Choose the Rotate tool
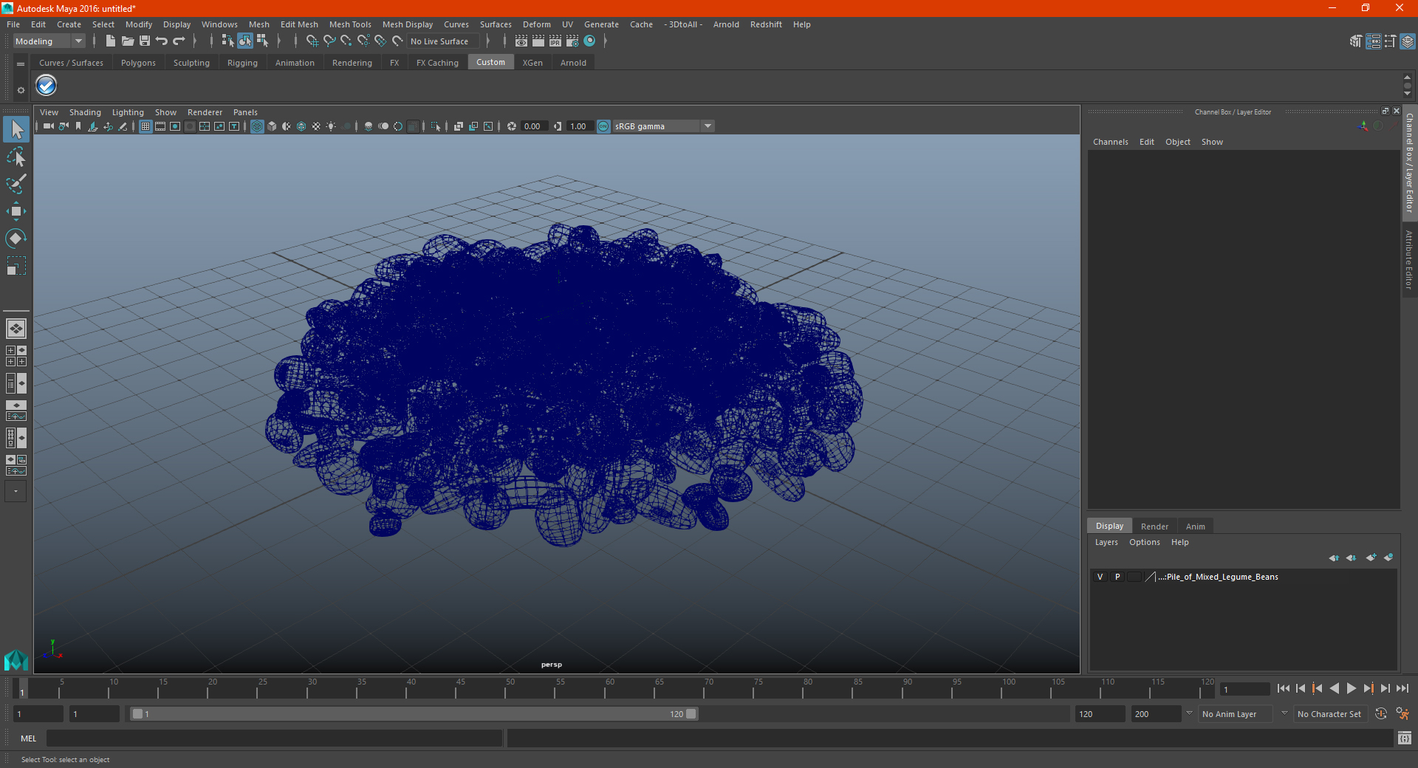Screen dimensions: 1418x768 [16, 238]
